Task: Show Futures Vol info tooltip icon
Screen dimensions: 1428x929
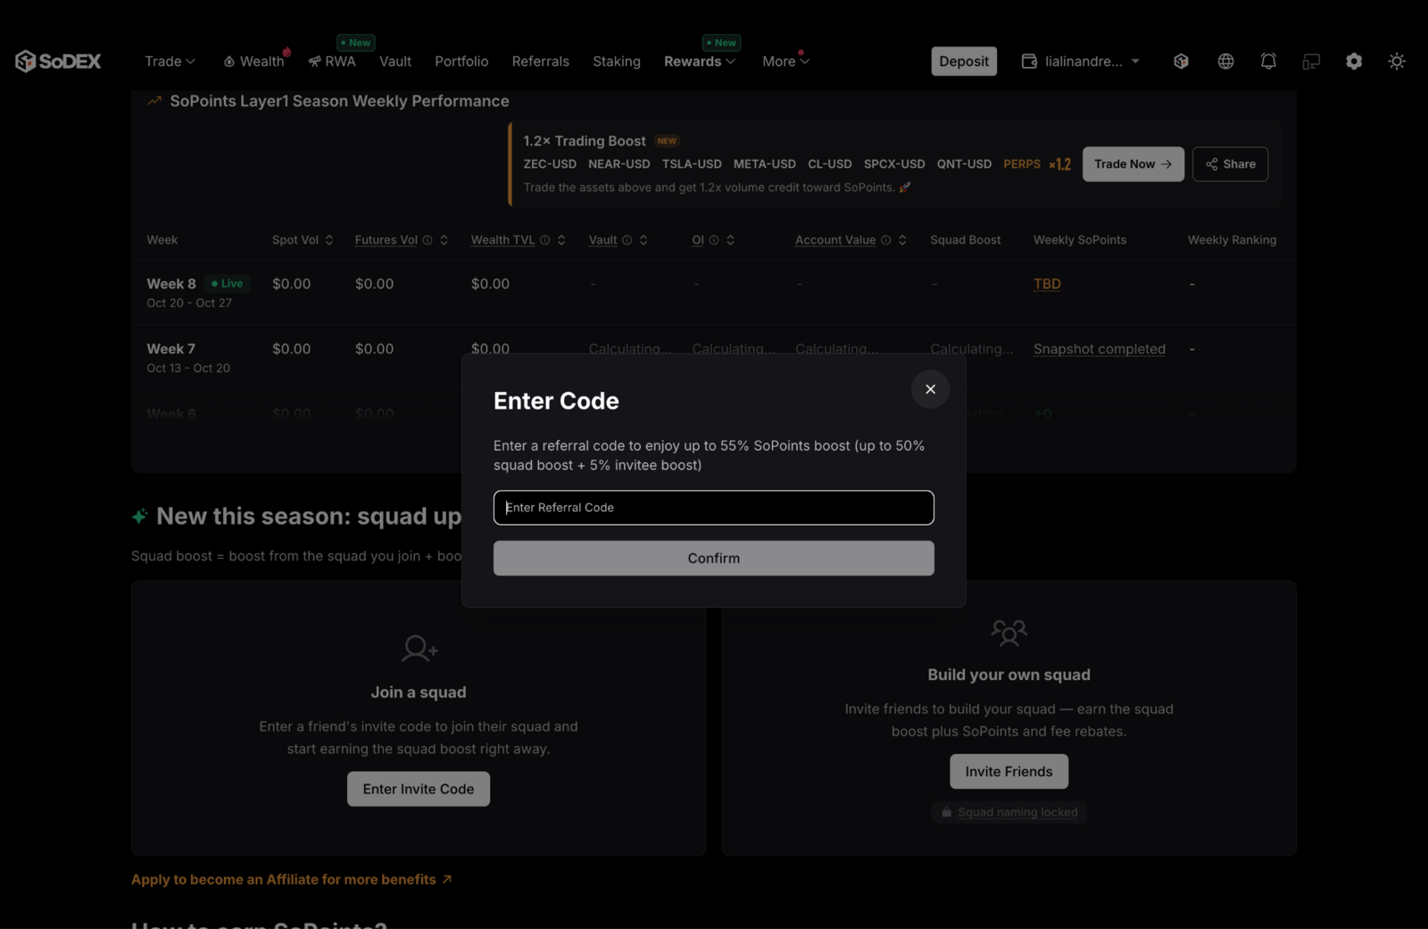Action: [x=428, y=240]
